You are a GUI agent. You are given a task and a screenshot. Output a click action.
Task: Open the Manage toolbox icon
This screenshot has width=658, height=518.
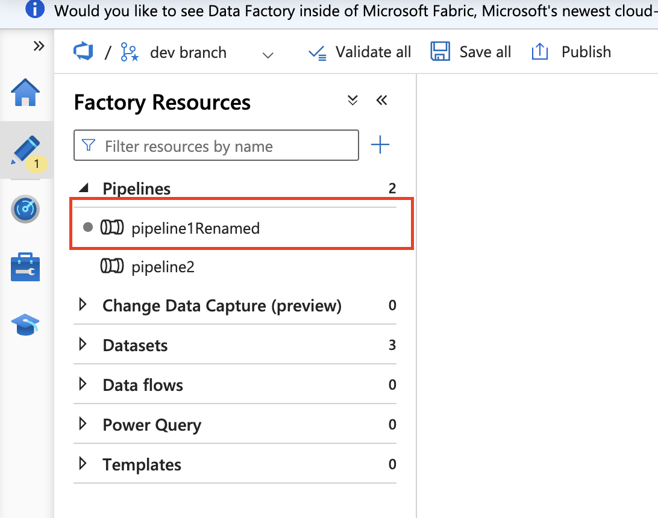25,266
